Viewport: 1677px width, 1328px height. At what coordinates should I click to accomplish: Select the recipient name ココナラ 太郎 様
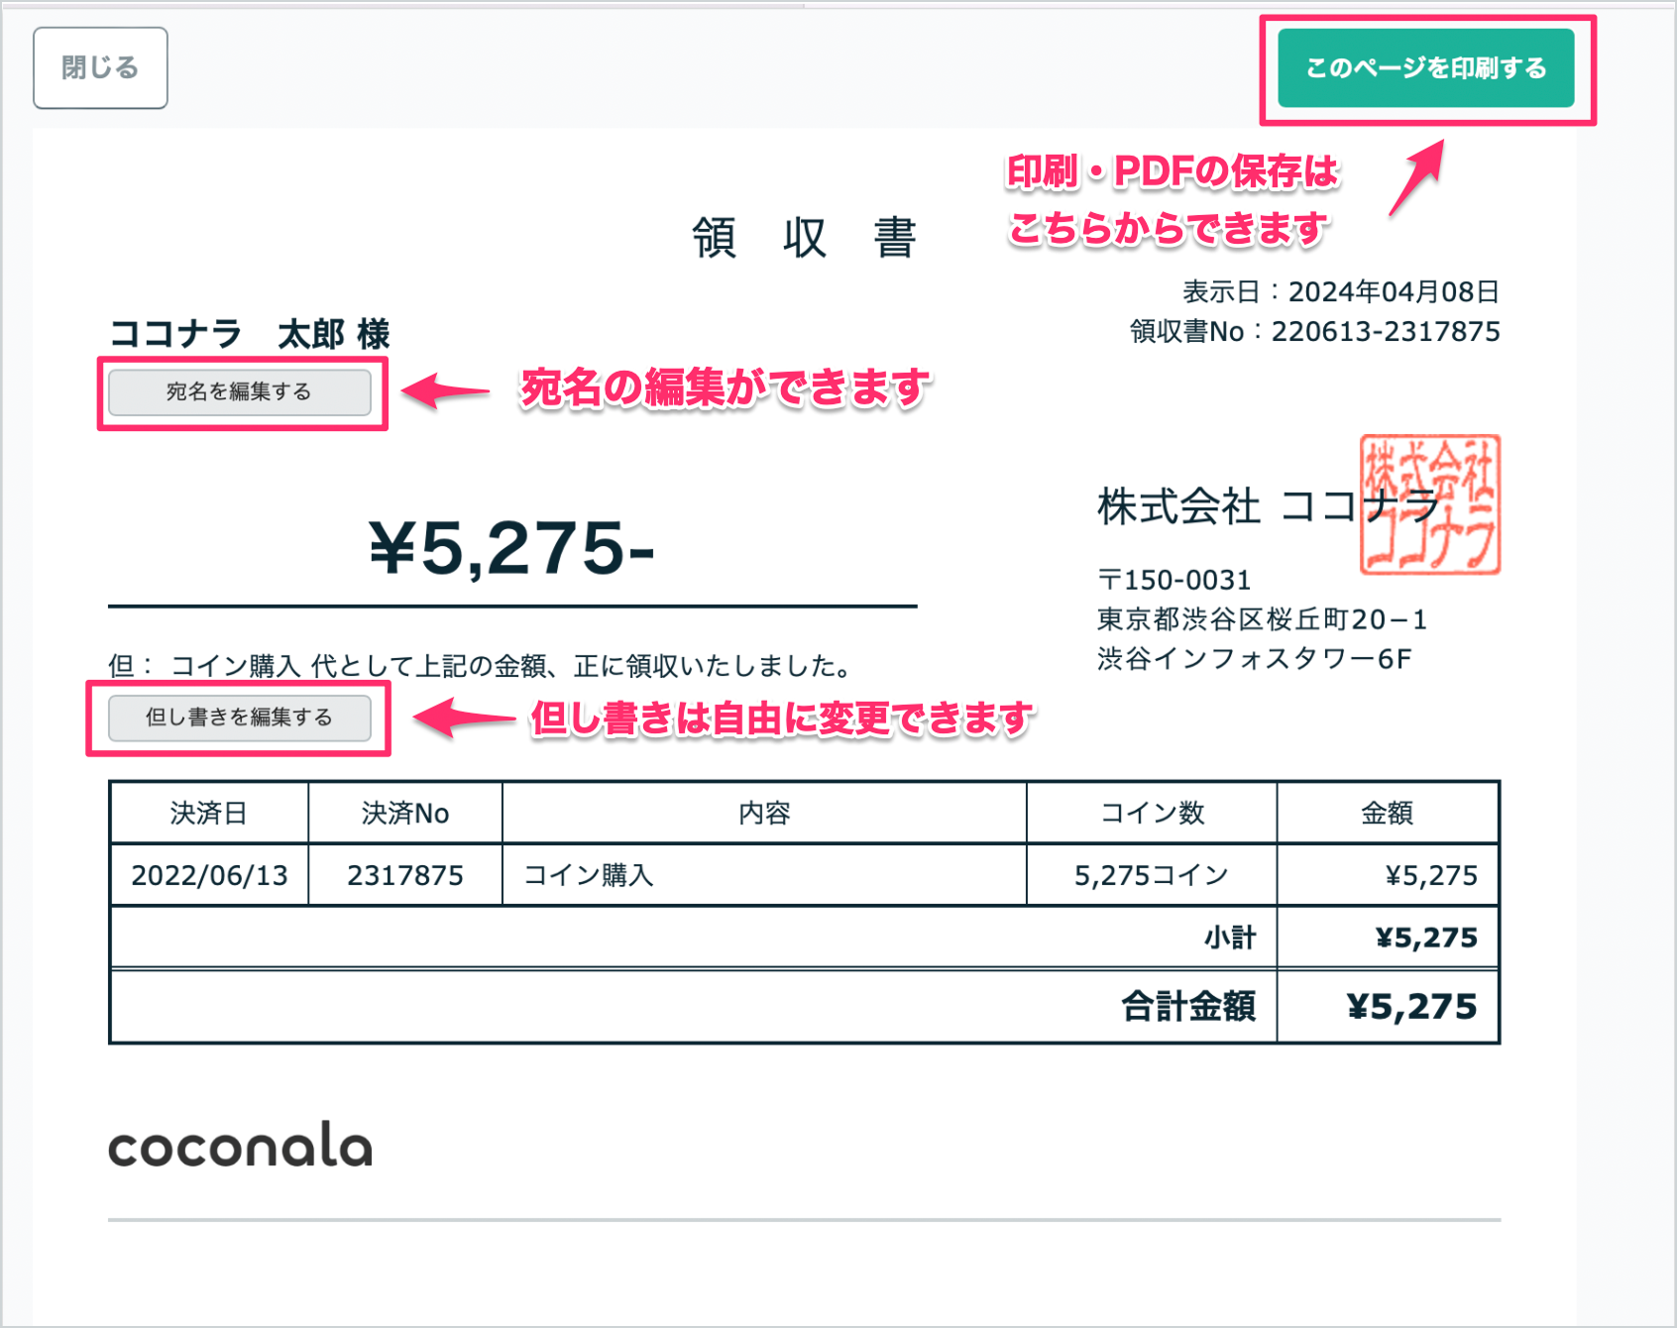(250, 334)
